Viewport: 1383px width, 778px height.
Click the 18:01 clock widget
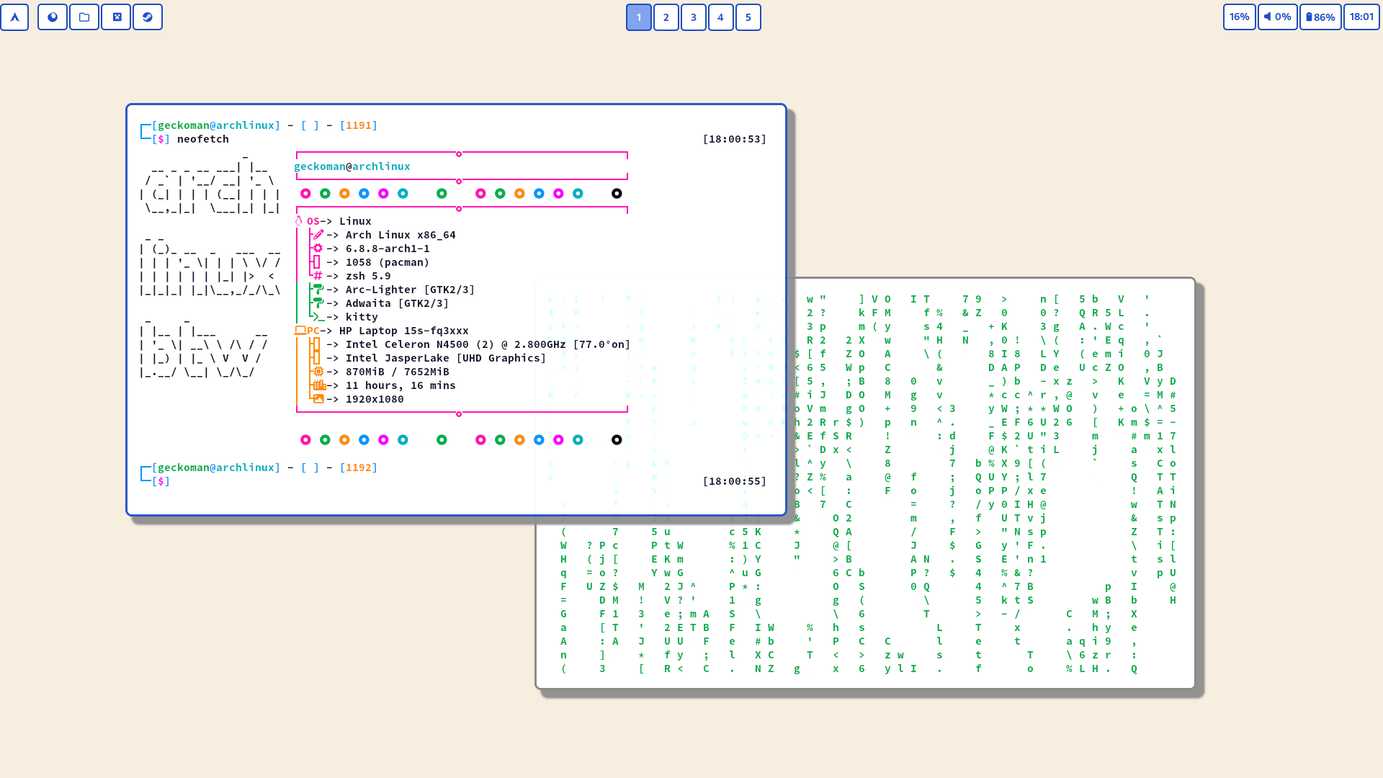coord(1361,17)
